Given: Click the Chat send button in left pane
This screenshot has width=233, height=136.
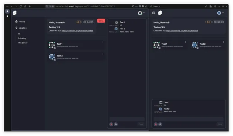Looking at the screenshot, I should (x=141, y=125).
